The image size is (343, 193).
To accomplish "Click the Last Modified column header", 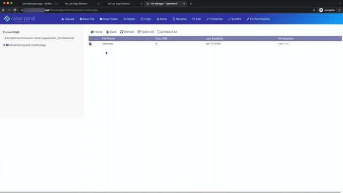I will coord(214,39).
